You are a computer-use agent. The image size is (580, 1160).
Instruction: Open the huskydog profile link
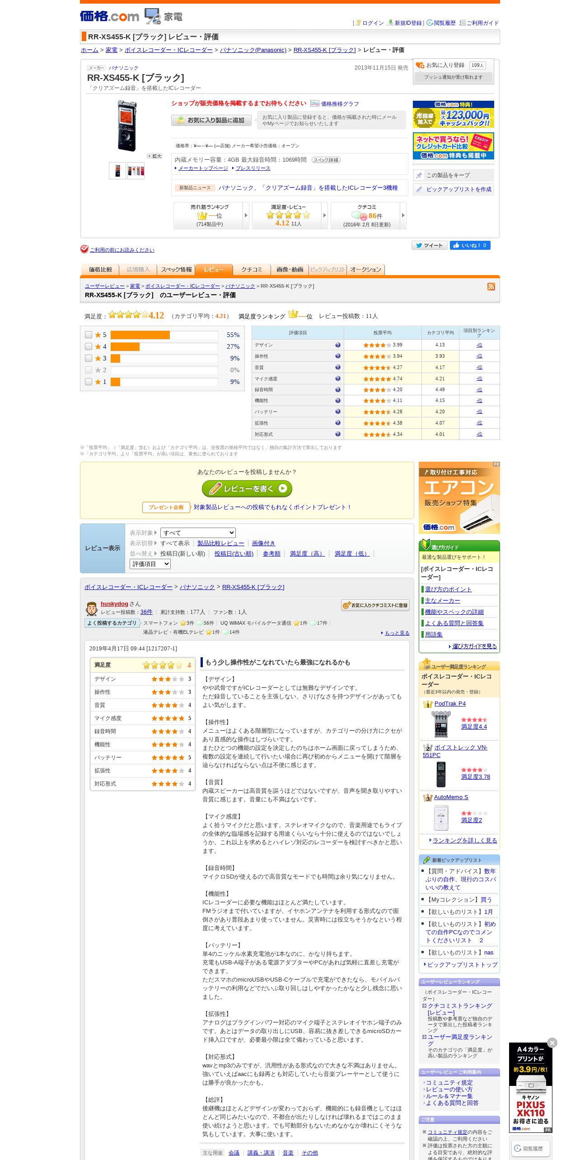114,604
